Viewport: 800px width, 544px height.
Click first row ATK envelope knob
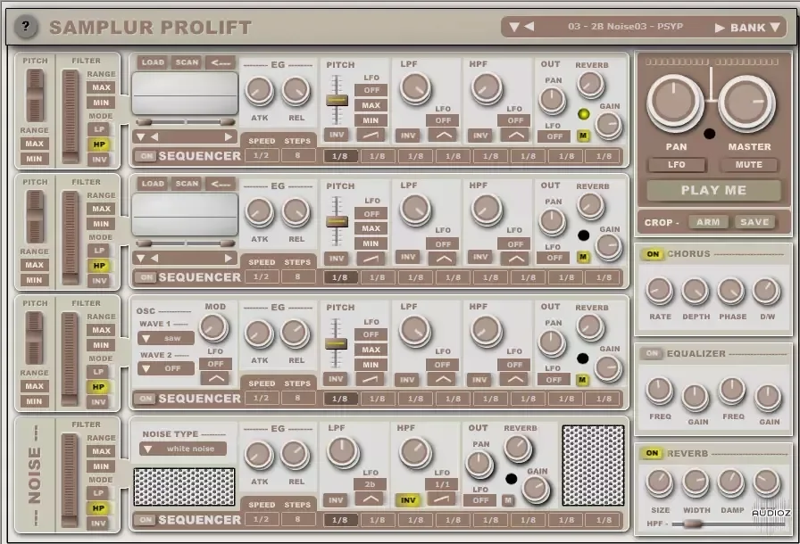(259, 91)
